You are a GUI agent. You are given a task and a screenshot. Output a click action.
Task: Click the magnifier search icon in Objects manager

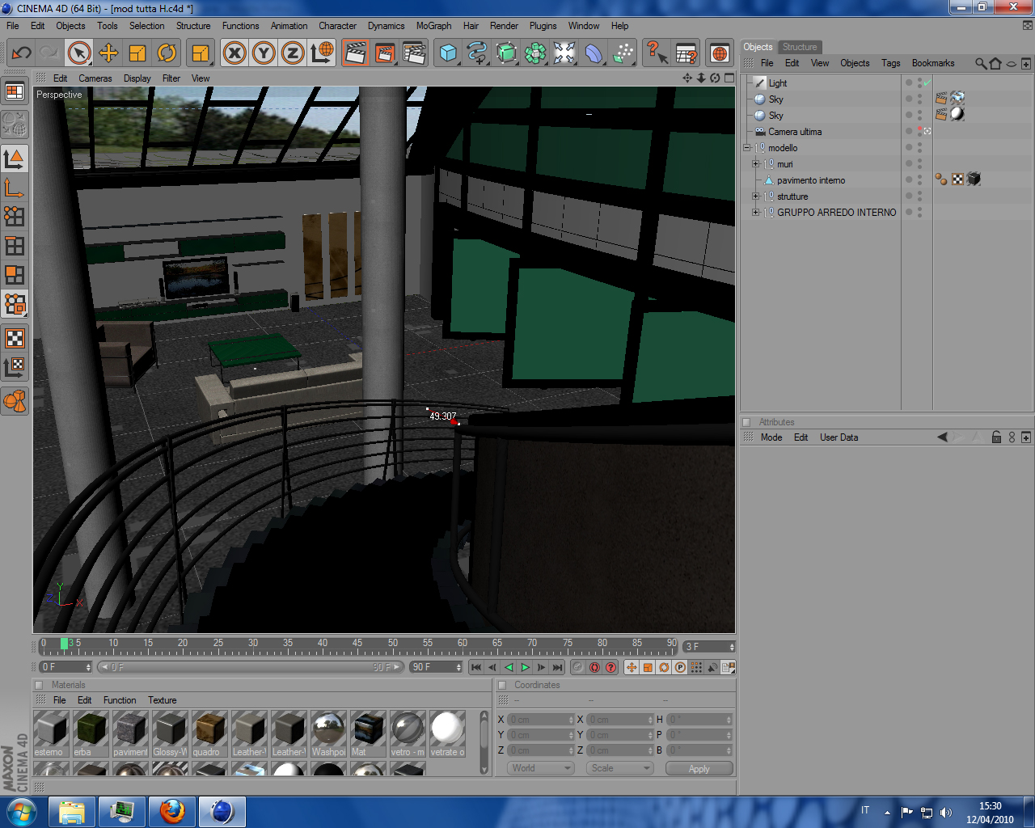(x=981, y=63)
